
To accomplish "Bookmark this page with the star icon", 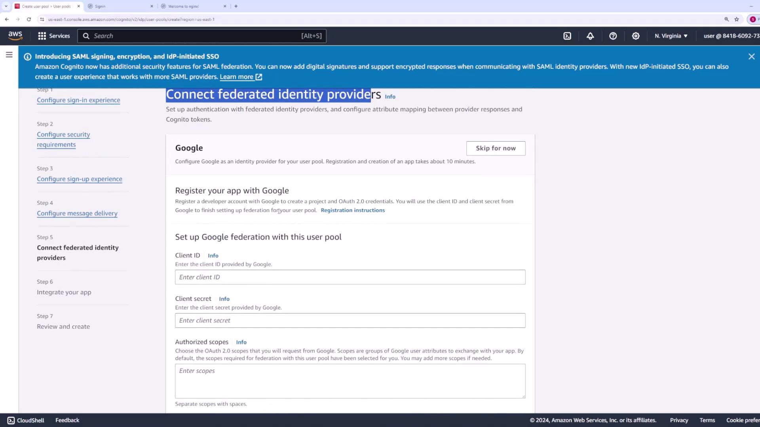I will [x=737, y=19].
